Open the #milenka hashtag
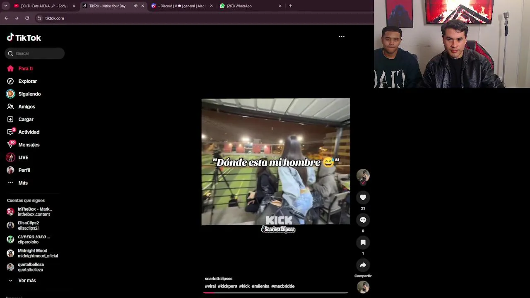Screen dimensions: 530x298 260,286
